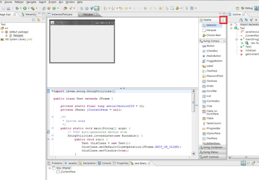
Task: Open the Run button dropdown arrow
Action: [x=29, y=8]
